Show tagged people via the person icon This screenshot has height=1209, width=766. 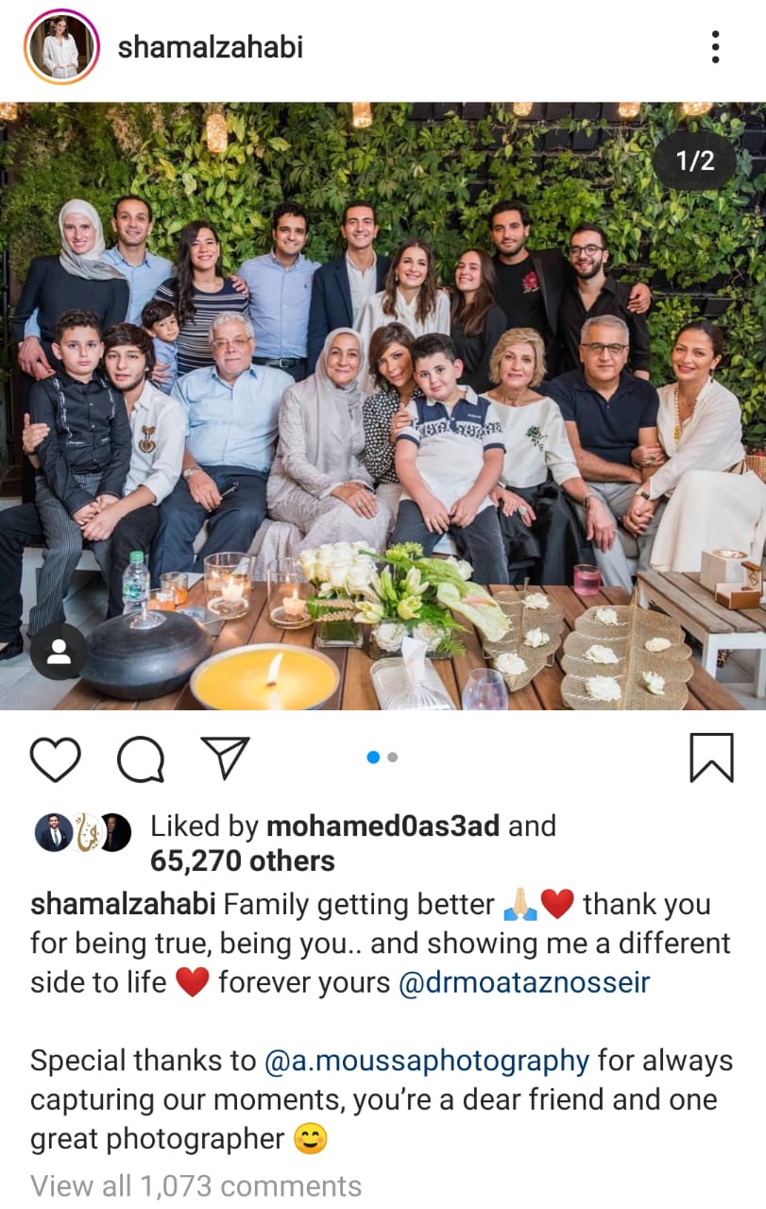pyautogui.click(x=59, y=652)
